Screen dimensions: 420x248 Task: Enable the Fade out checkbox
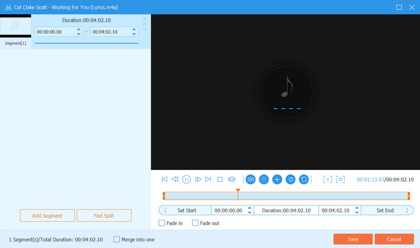coord(195,223)
